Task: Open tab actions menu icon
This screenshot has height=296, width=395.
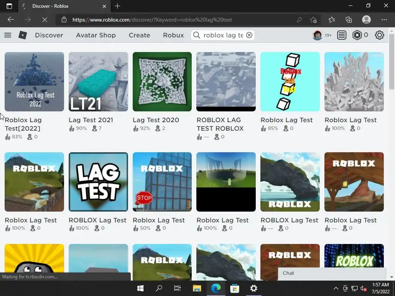Action: point(9,6)
